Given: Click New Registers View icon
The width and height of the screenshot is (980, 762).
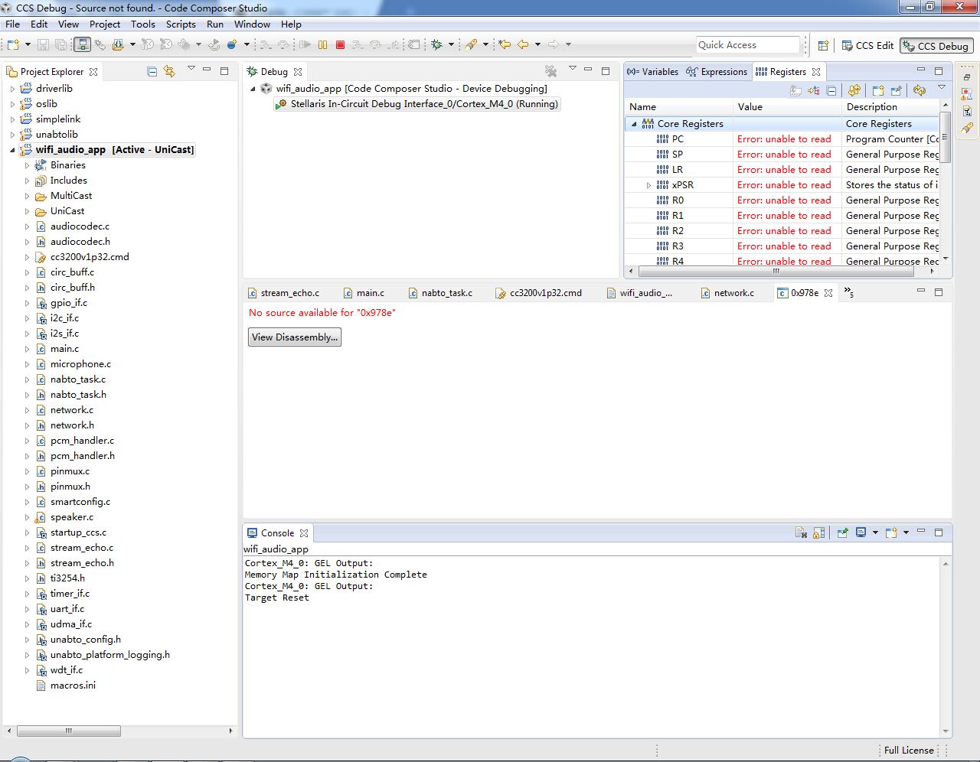Looking at the screenshot, I should click(x=878, y=90).
